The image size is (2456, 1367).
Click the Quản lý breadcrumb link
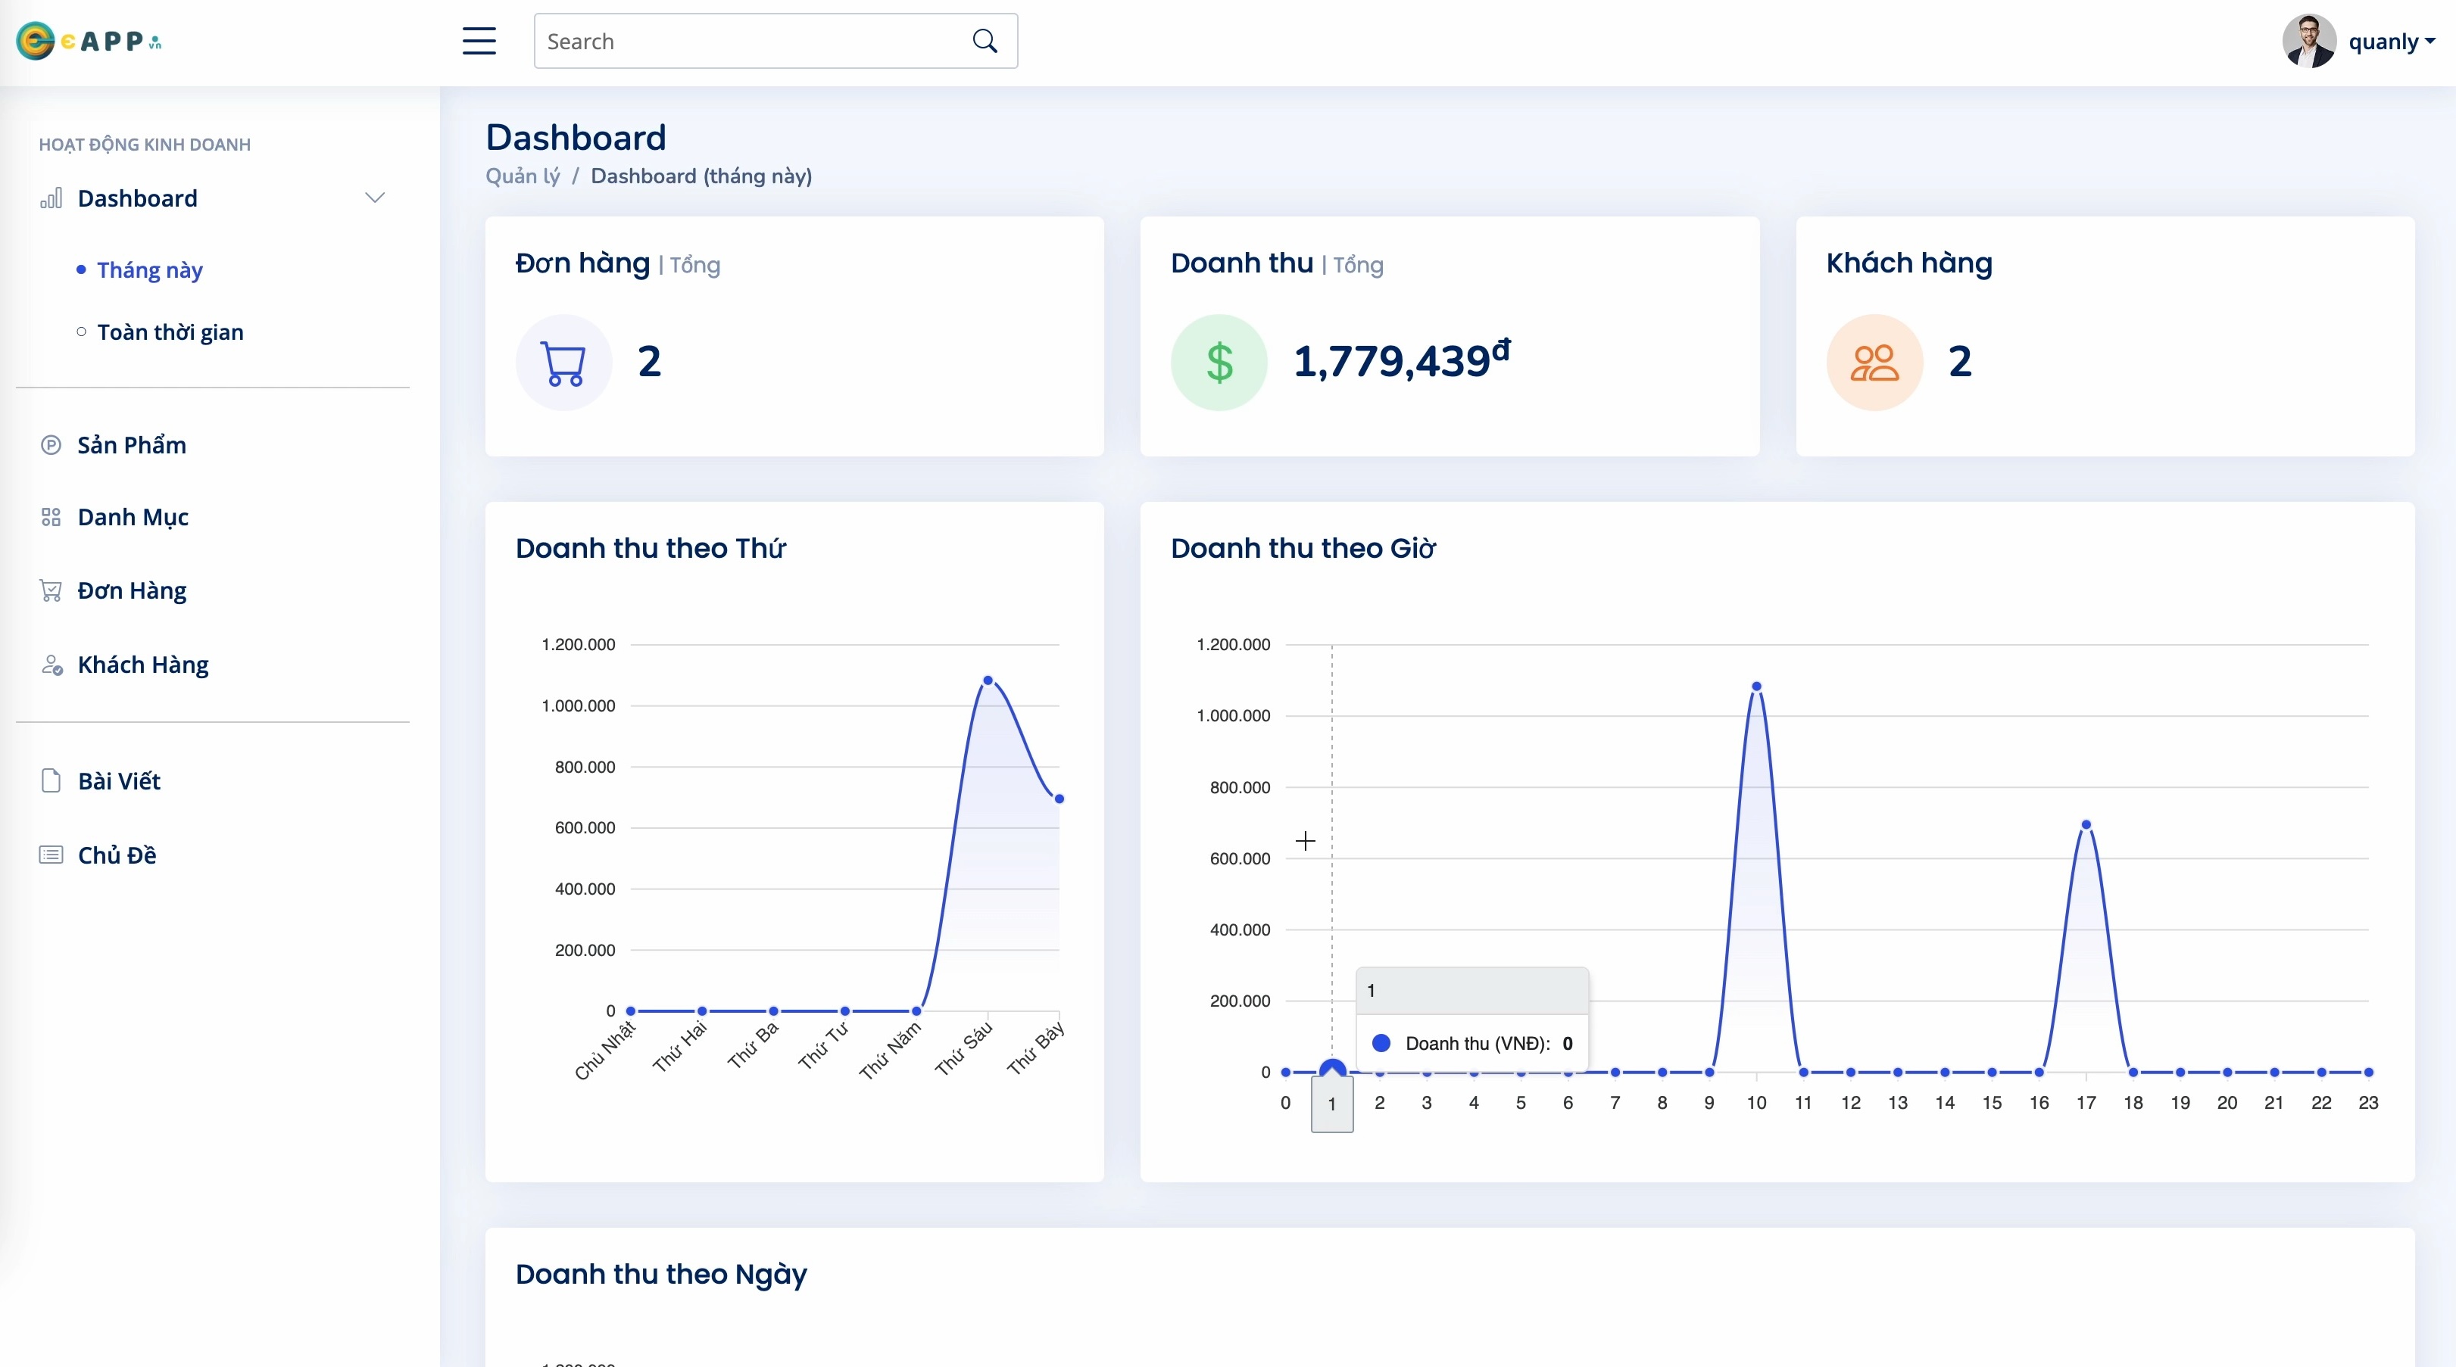pyautogui.click(x=523, y=176)
